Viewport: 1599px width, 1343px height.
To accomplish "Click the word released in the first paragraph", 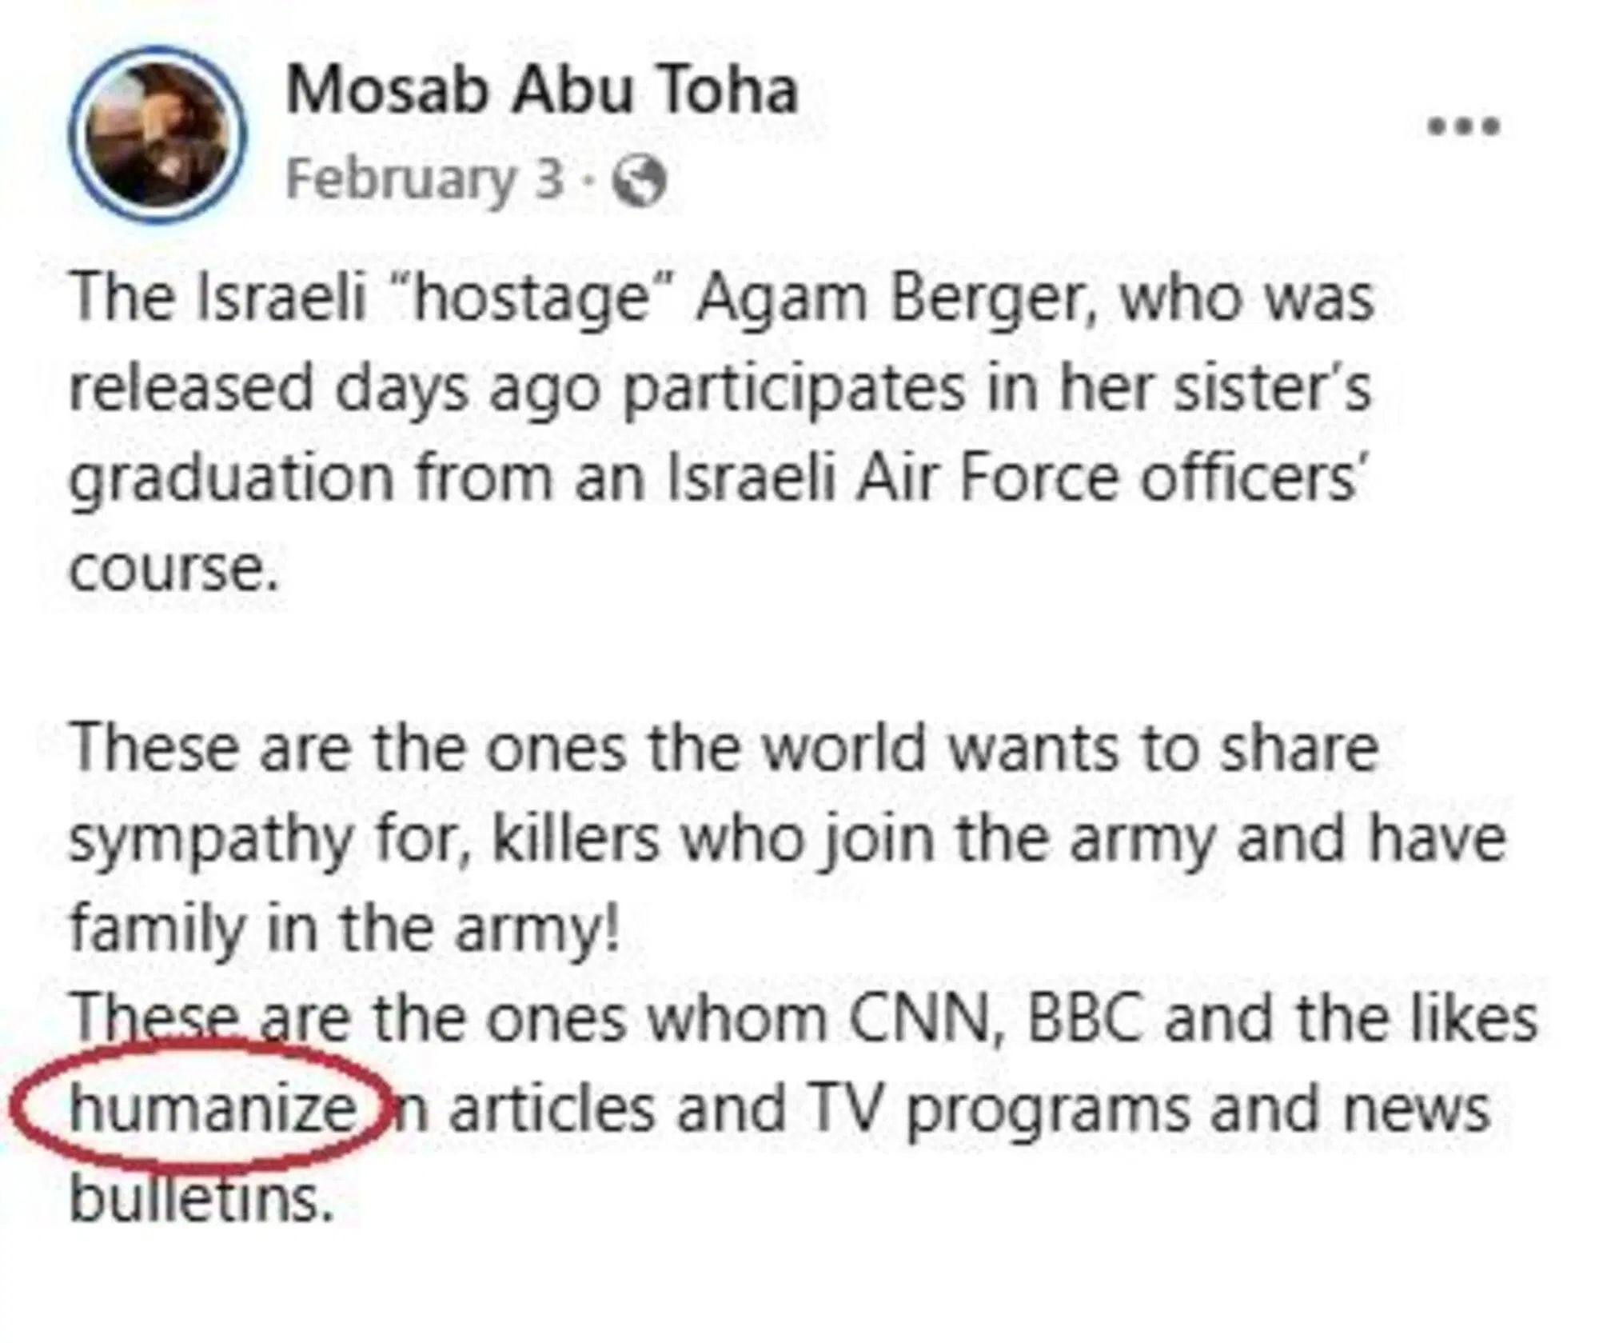I will tap(191, 389).
